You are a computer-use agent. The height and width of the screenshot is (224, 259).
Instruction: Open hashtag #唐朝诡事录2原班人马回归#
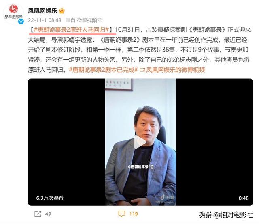[71, 30]
